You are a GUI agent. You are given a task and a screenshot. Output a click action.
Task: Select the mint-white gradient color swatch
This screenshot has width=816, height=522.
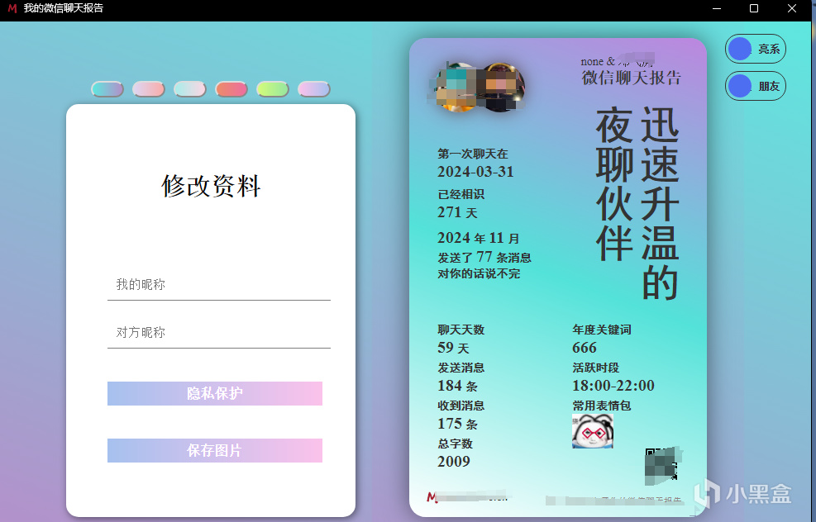[190, 88]
